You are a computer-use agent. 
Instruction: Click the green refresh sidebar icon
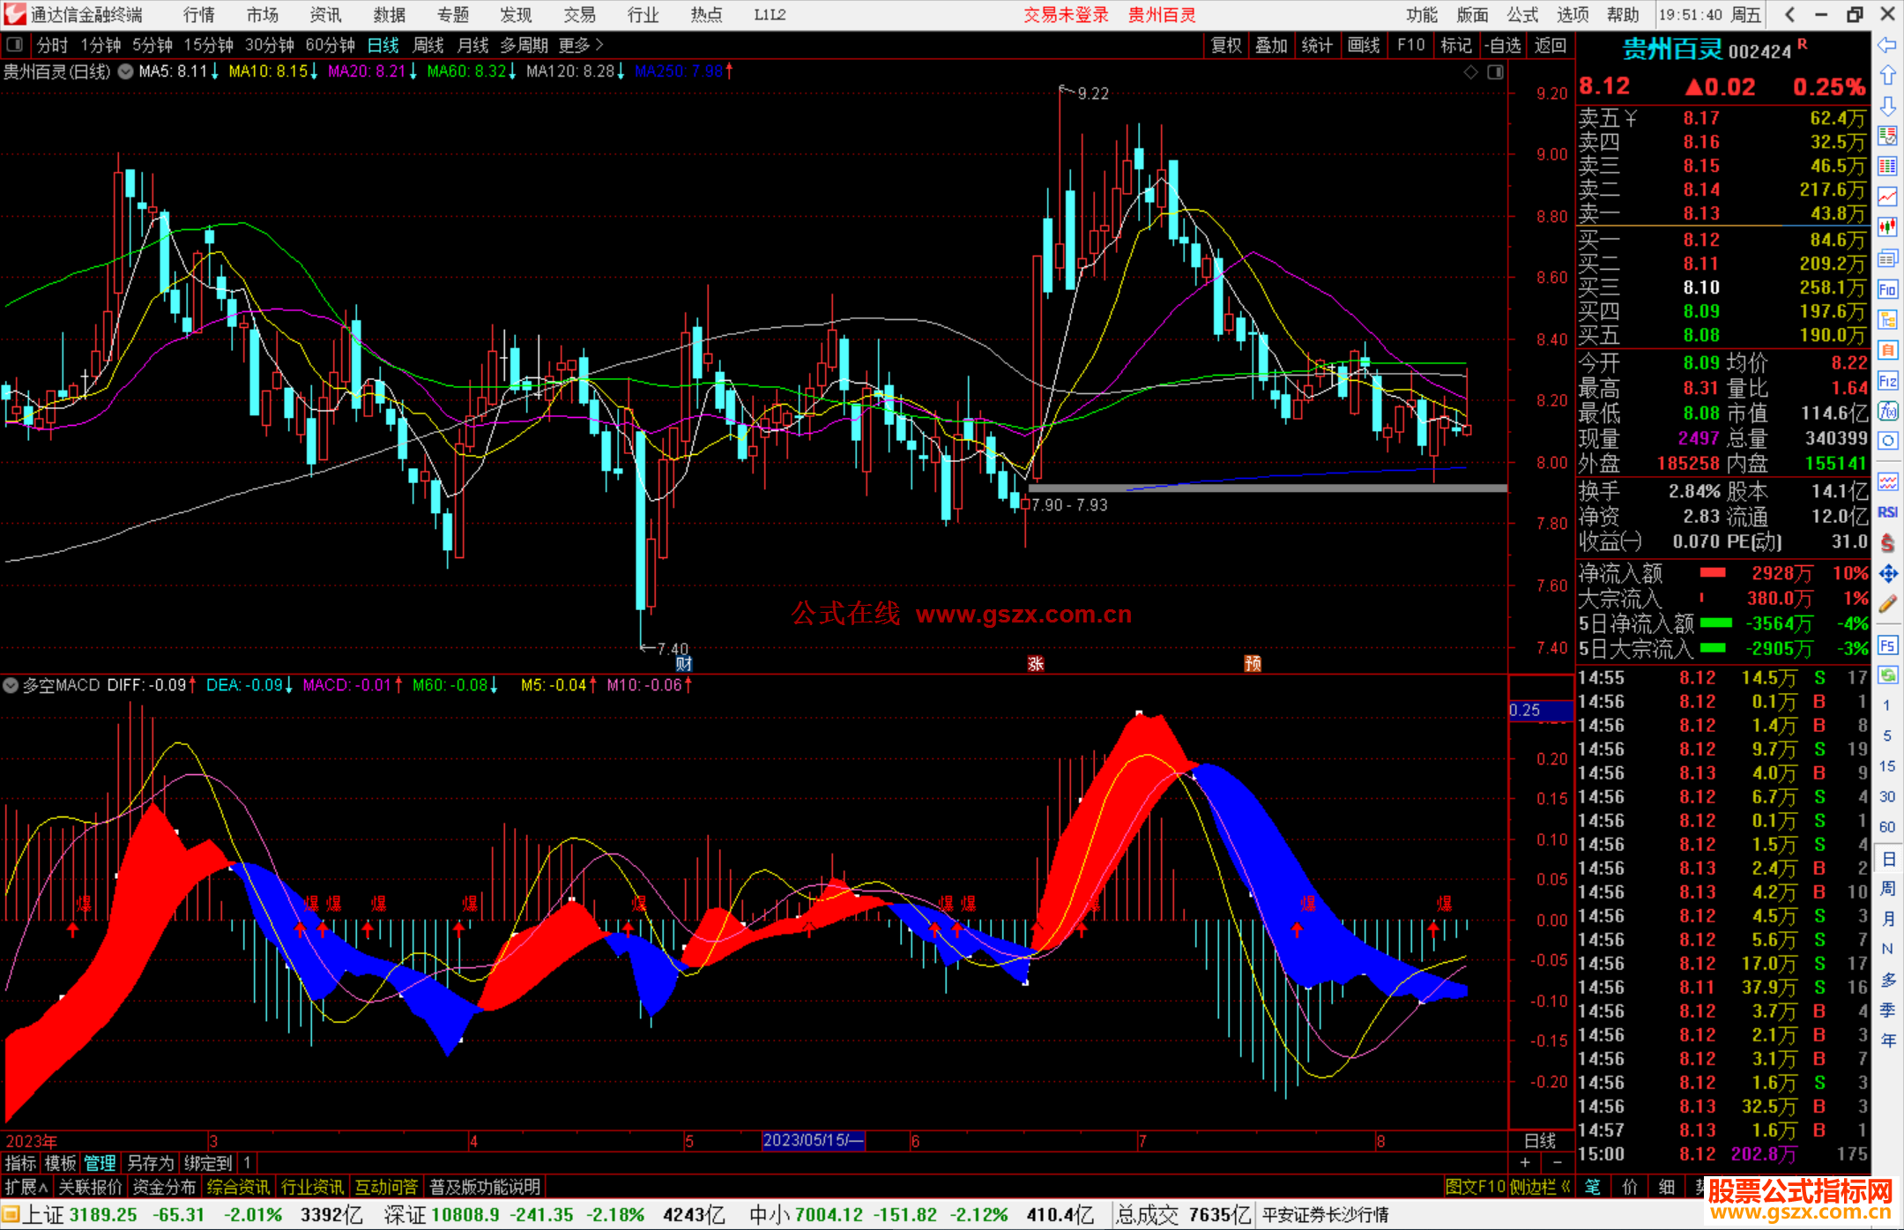click(x=1887, y=675)
